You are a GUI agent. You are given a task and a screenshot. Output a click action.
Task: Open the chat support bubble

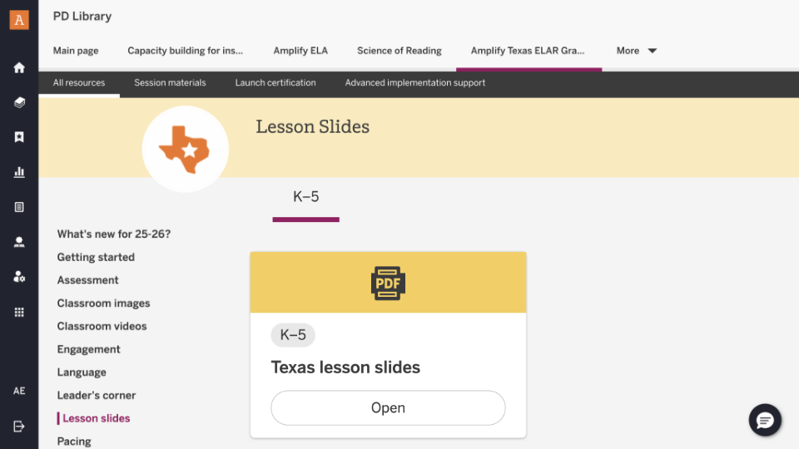(x=765, y=420)
